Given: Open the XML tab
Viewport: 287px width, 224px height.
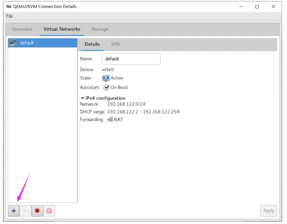Looking at the screenshot, I should point(116,44).
